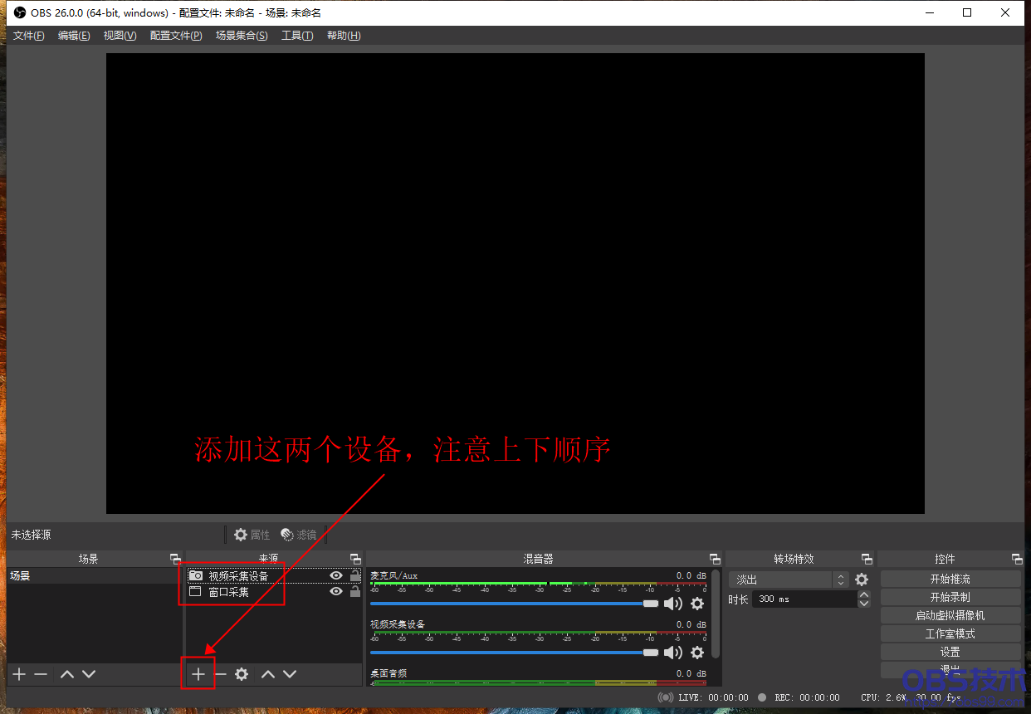Click 开始录制 button

pyautogui.click(x=950, y=597)
